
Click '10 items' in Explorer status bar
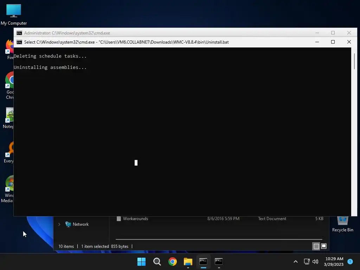tap(66, 246)
